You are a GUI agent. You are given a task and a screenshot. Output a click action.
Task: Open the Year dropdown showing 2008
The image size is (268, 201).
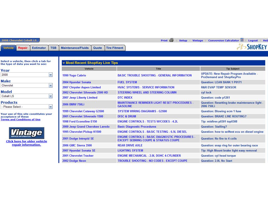pos(27,75)
